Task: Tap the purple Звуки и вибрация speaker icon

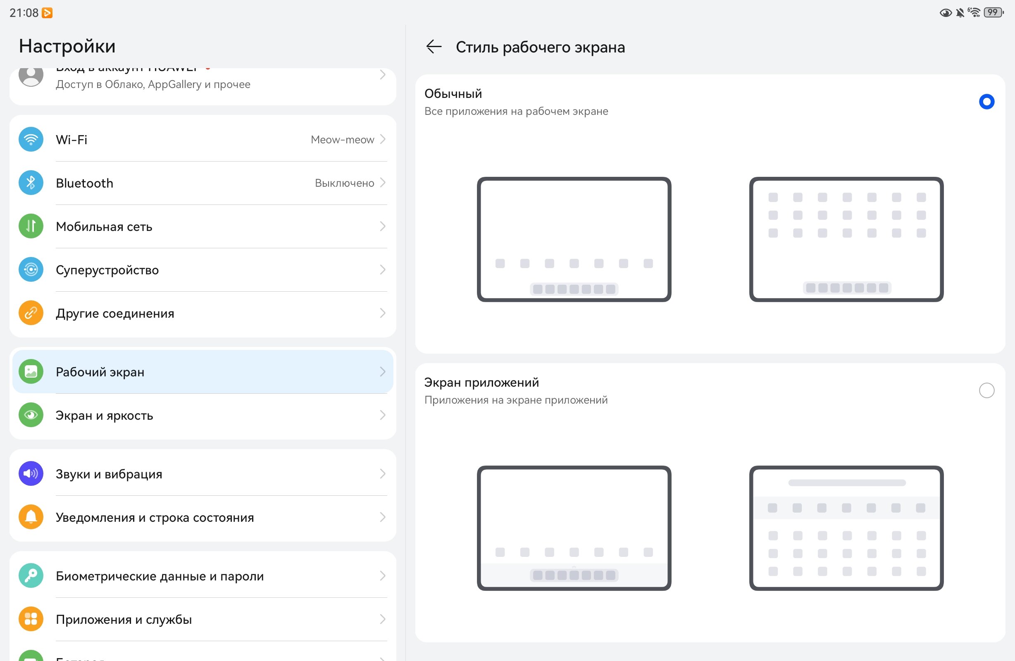Action: [31, 474]
